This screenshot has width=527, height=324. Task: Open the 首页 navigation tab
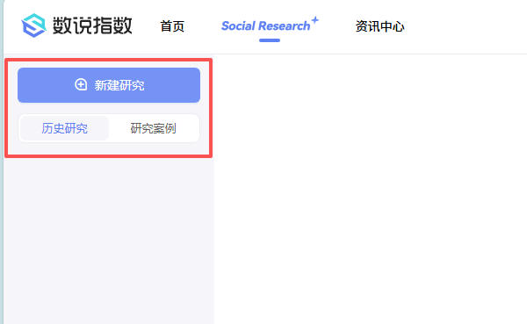pos(172,26)
